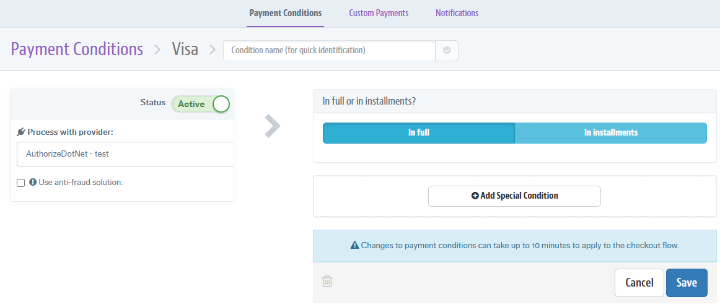This screenshot has width=720, height=307.
Task: Click the large right chevron arrow
Action: point(272,126)
